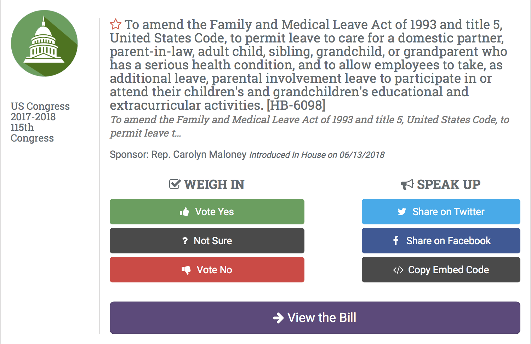Click the green Capitol building logo

(x=44, y=43)
